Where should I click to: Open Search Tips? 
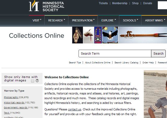(75, 63)
